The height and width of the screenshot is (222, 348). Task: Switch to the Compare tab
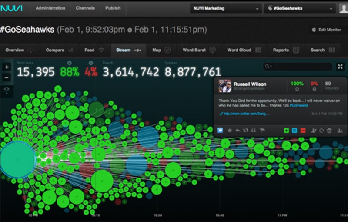(x=59, y=50)
